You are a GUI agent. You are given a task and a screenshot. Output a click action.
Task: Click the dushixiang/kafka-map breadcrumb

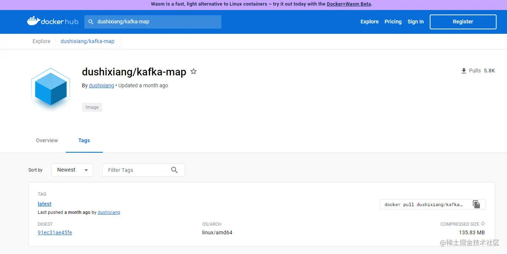[x=87, y=41]
